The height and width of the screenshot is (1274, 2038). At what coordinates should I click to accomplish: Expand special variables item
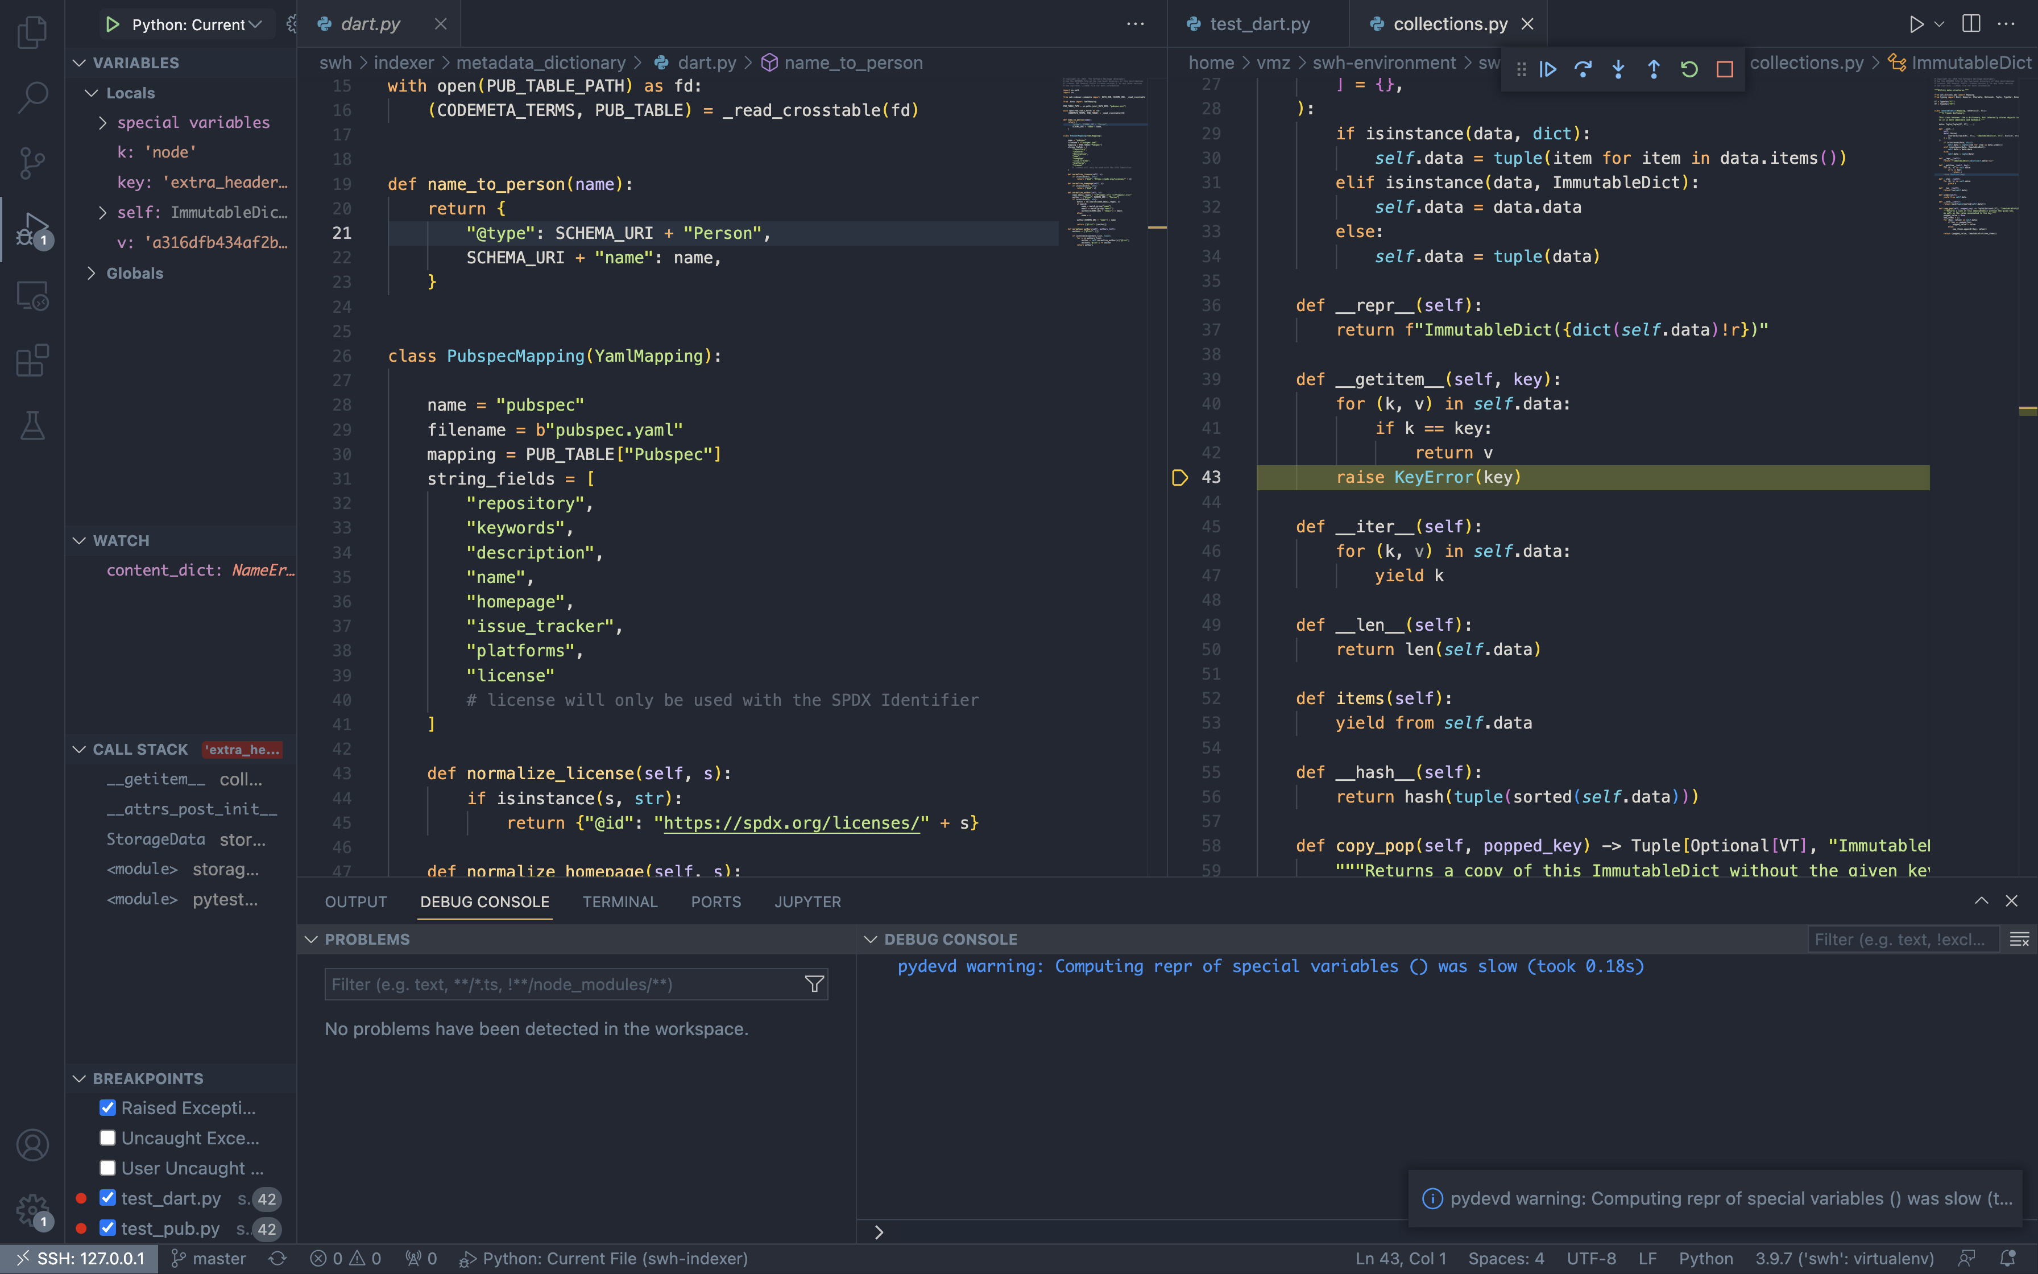tap(103, 123)
